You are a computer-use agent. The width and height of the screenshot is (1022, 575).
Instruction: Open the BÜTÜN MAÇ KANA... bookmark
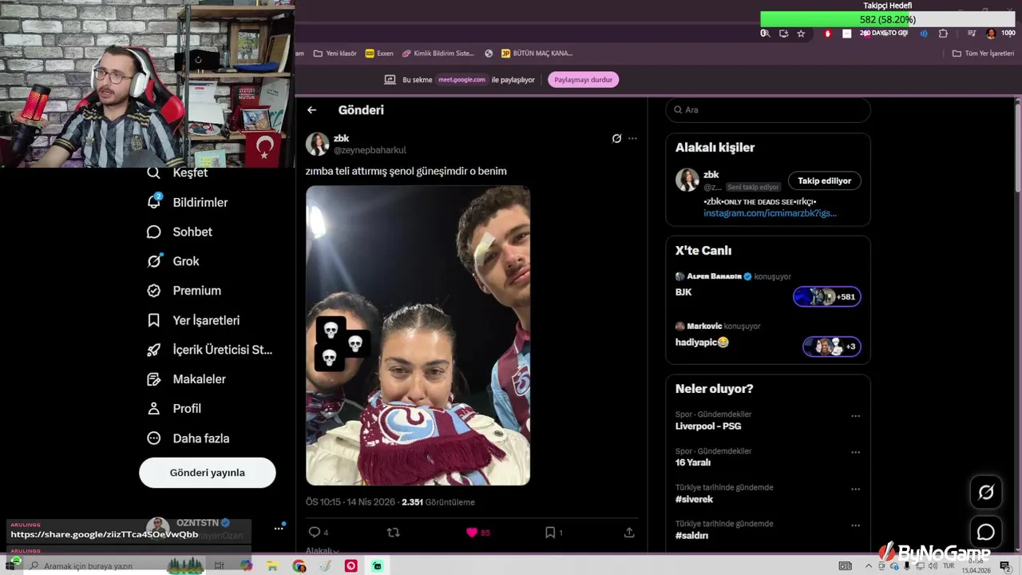tap(537, 54)
